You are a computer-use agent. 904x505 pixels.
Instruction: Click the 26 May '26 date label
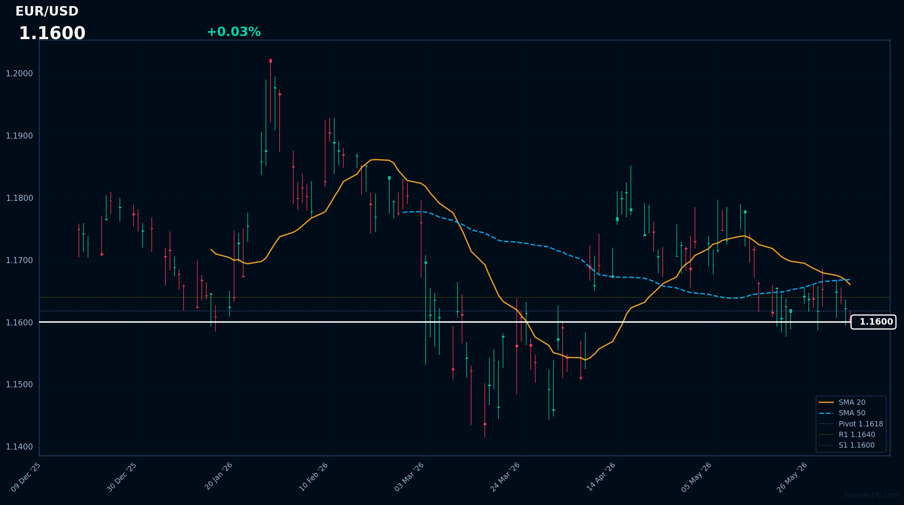[792, 477]
